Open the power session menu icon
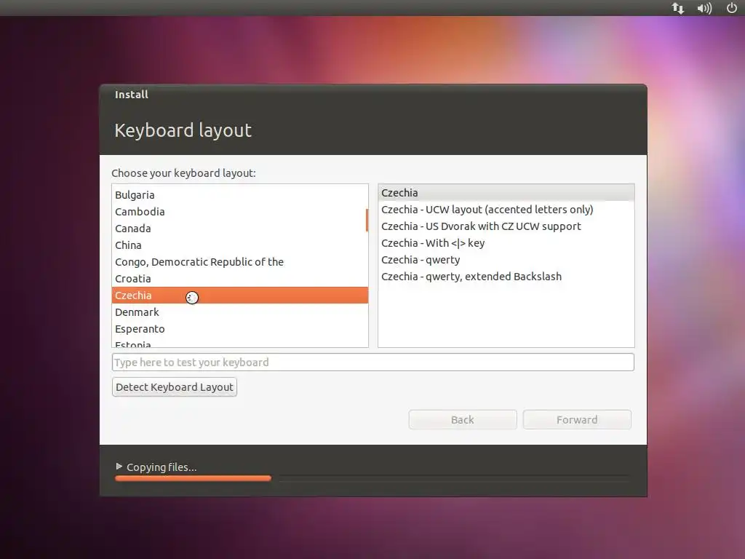Screen dimensions: 745x559 (732, 7)
